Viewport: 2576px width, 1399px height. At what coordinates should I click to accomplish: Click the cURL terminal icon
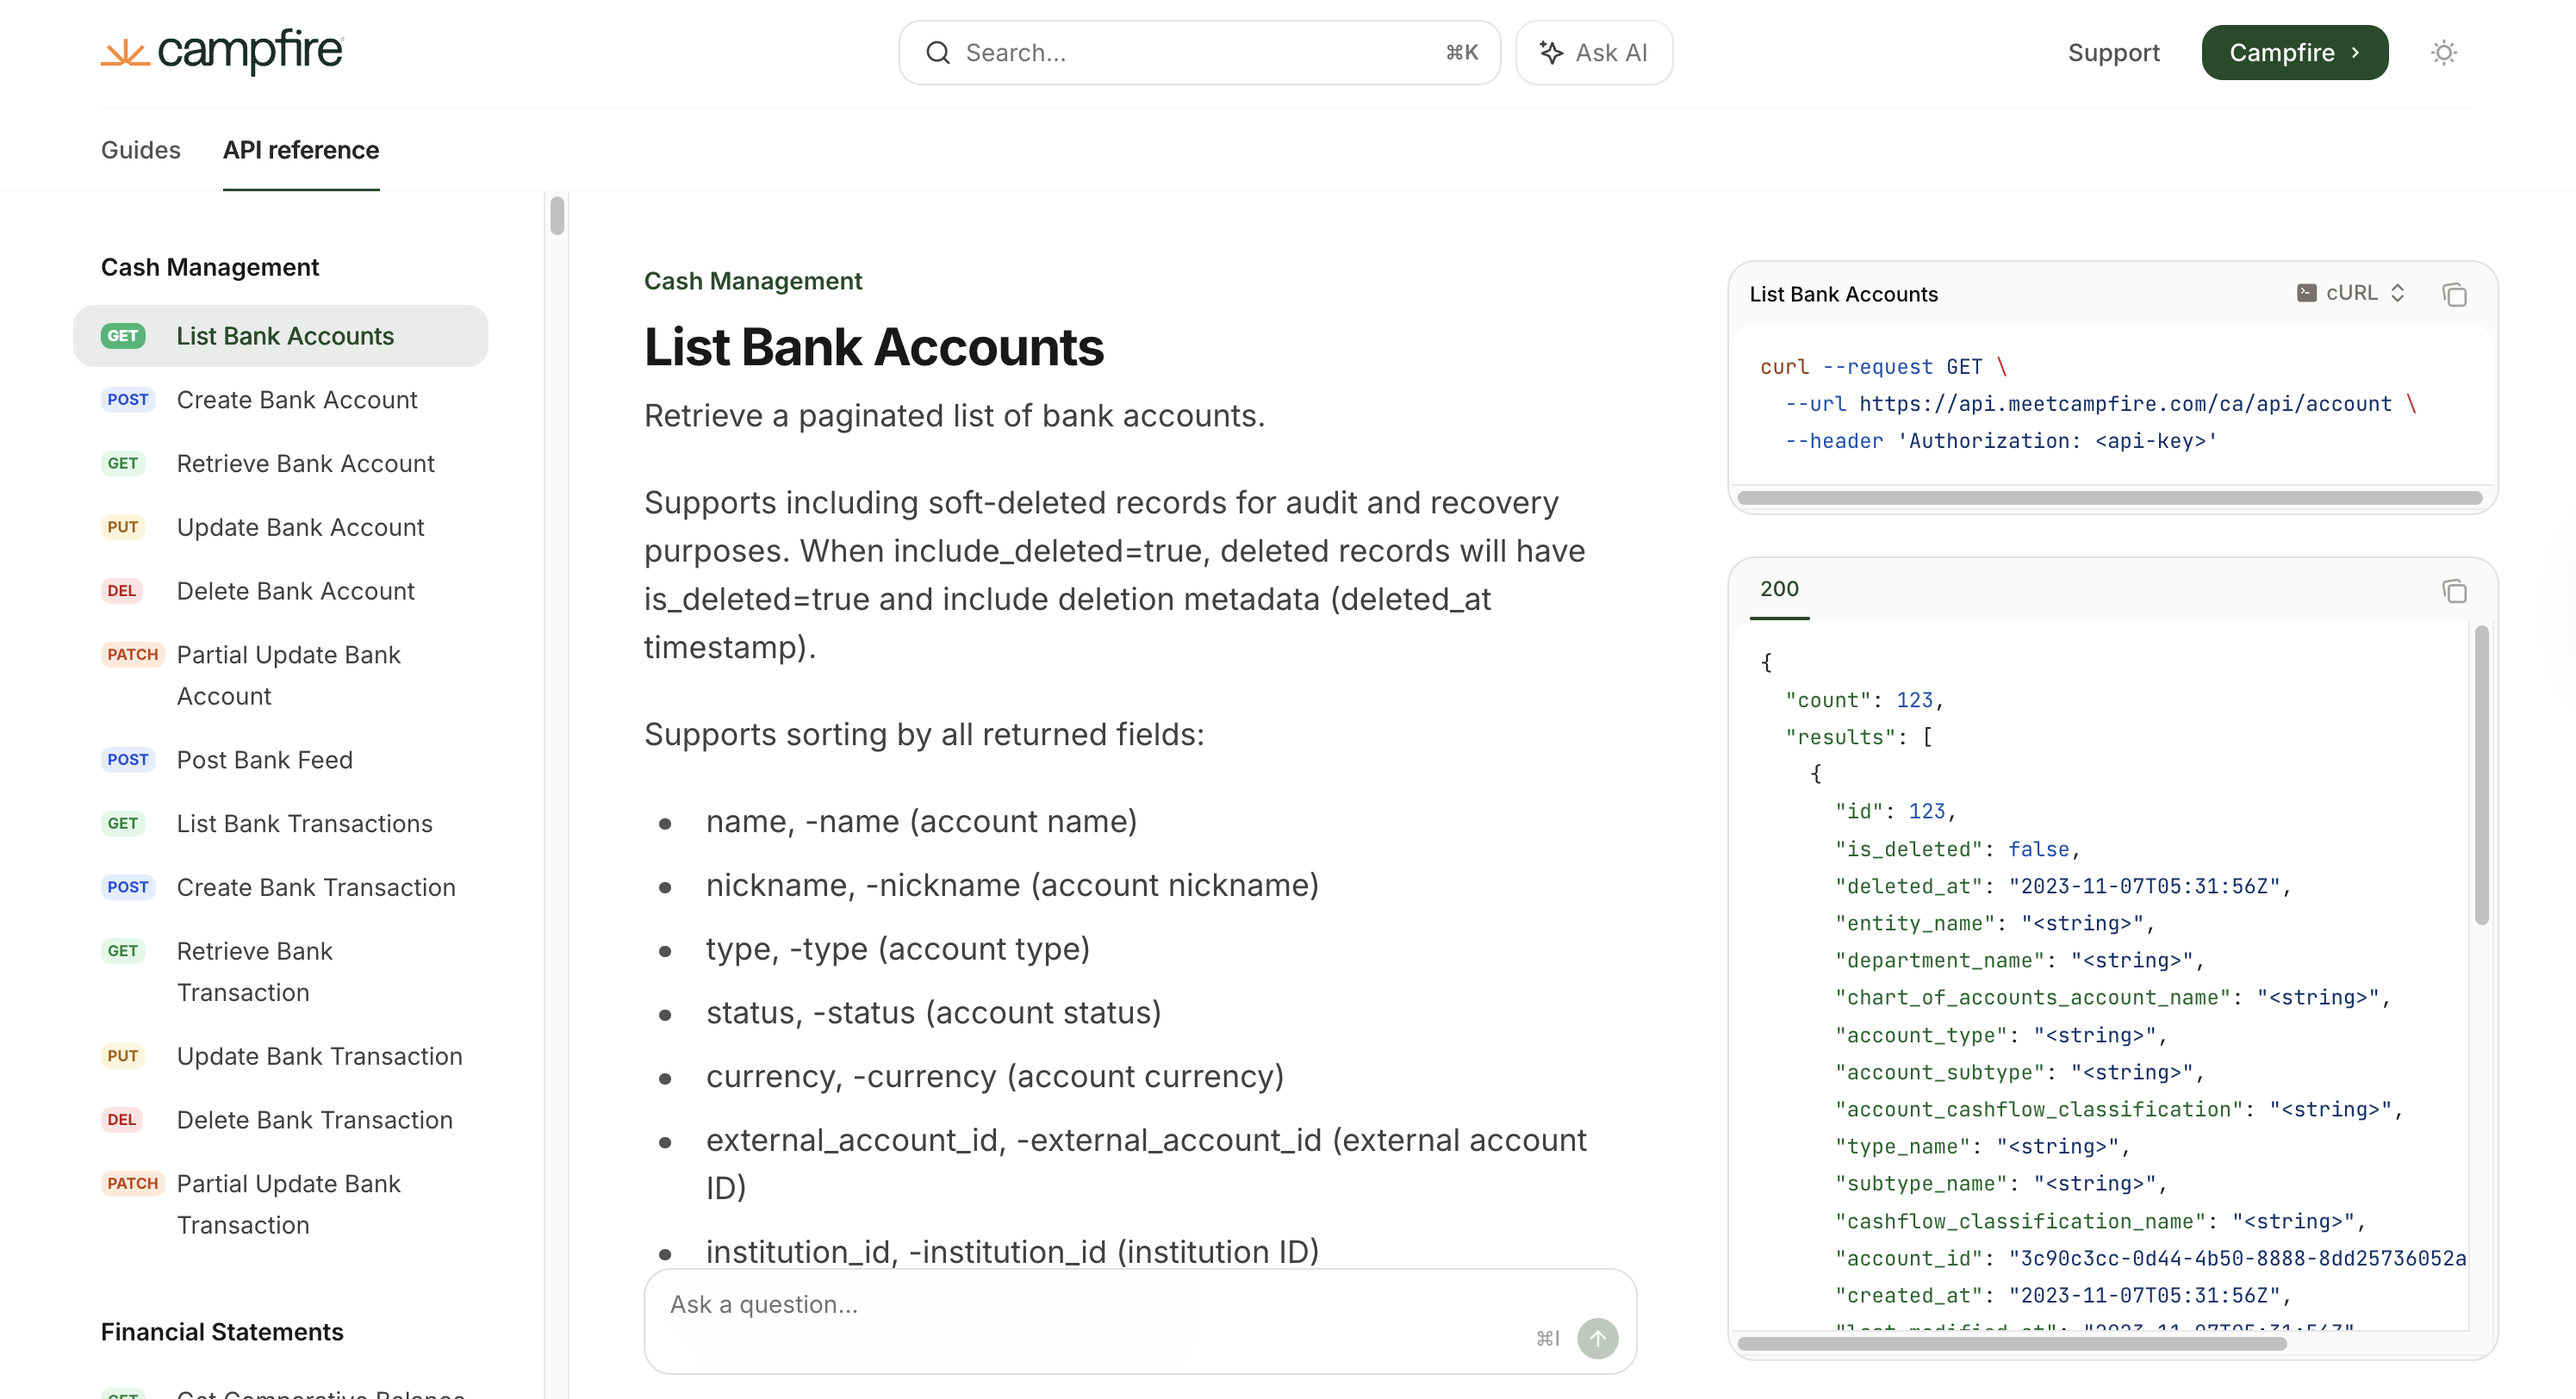click(x=2306, y=293)
